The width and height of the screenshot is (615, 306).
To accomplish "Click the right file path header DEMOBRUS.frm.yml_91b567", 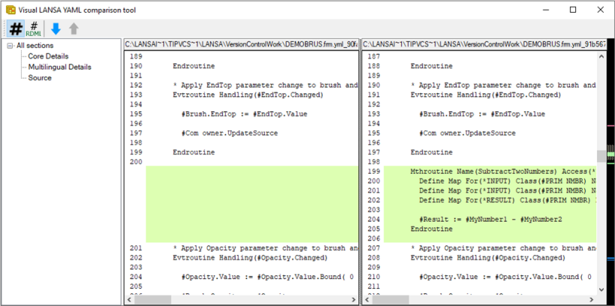I will 483,44.
